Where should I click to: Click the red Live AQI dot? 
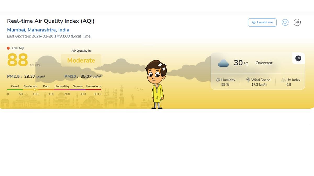tap(8, 48)
